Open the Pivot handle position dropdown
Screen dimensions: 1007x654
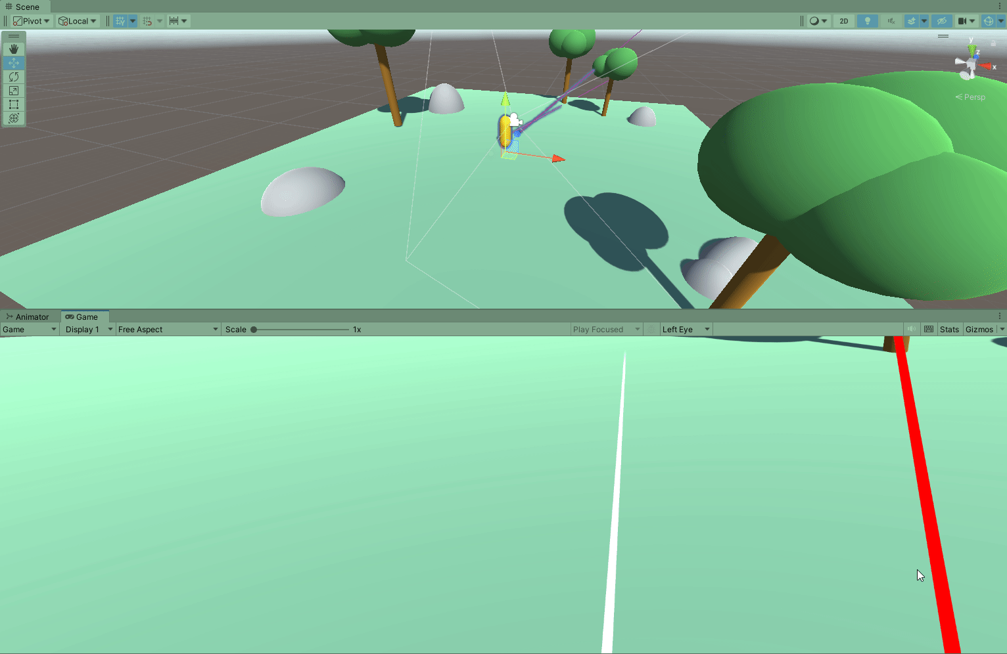pos(32,21)
